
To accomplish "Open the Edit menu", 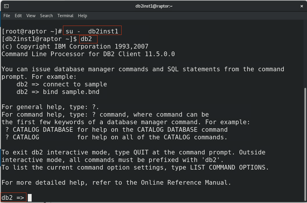I will tap(18, 16).
